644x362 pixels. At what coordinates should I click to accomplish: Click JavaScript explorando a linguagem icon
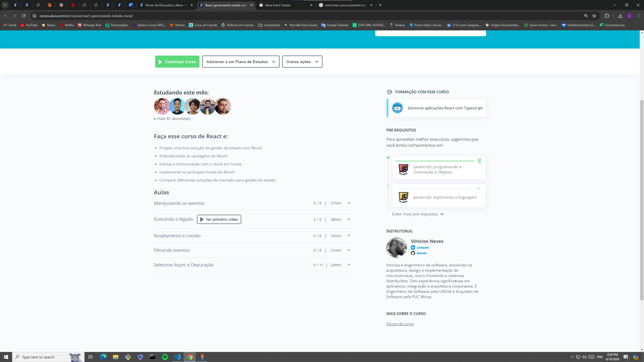pos(403,197)
